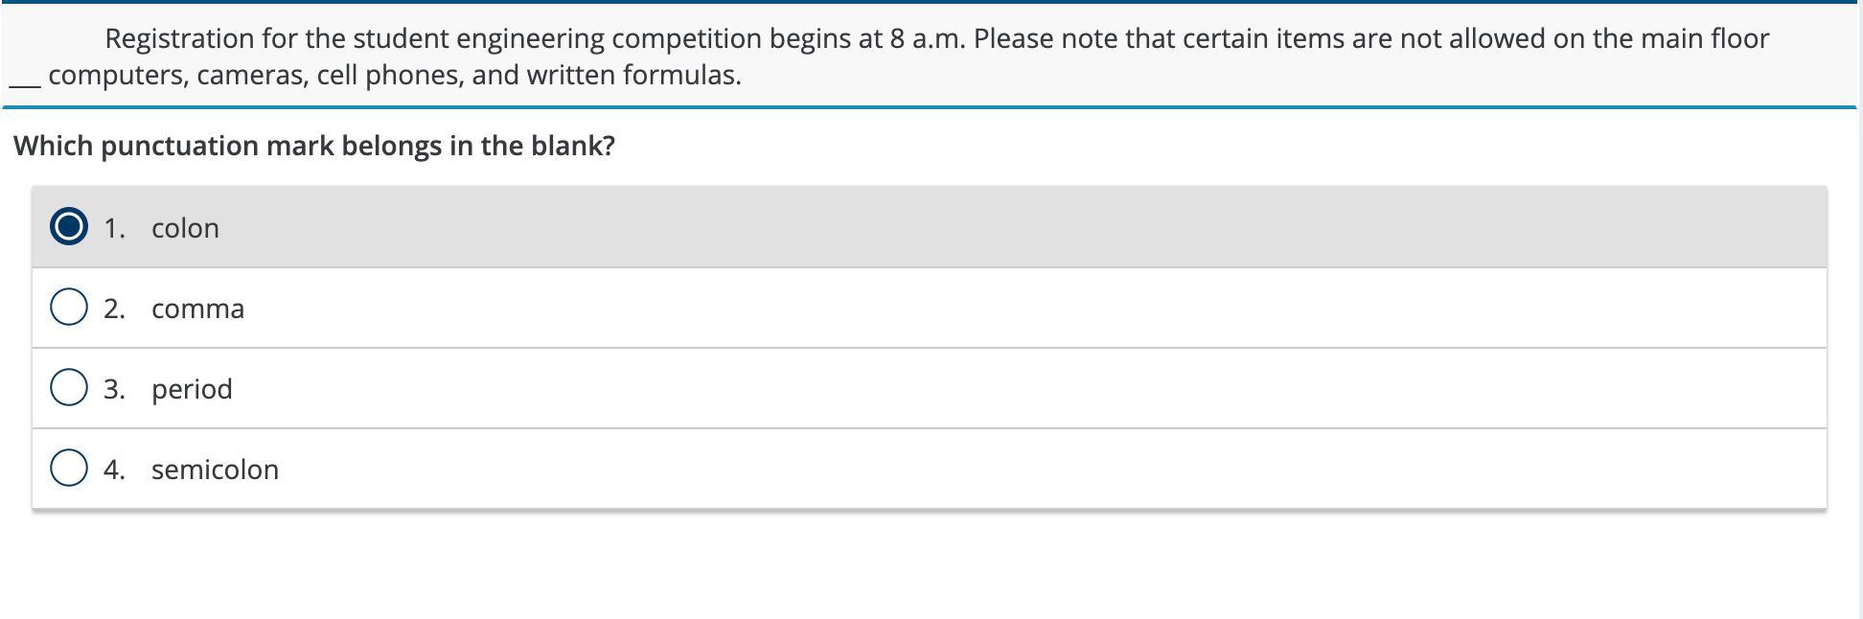
Task: Click the word 'computers' in the passage
Action: (x=117, y=75)
